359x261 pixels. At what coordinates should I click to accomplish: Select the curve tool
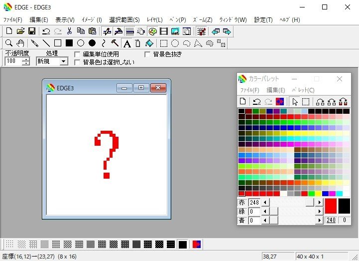(104, 43)
